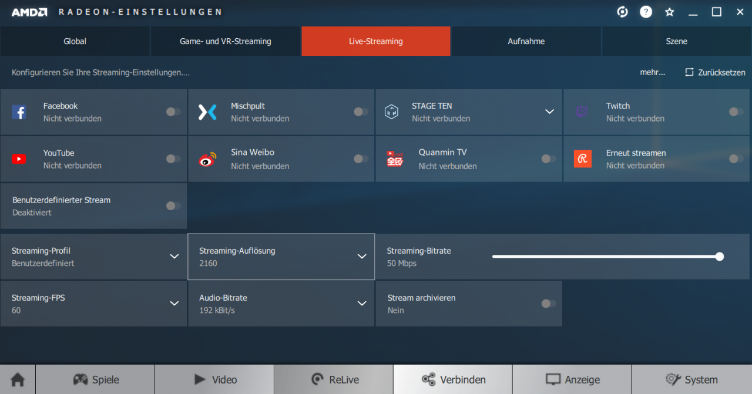Click the AMD logo in title bar

29,12
